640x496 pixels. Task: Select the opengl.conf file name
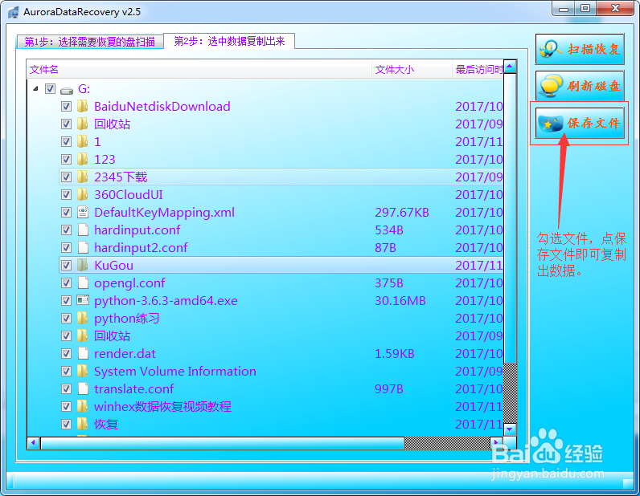pyautogui.click(x=129, y=283)
